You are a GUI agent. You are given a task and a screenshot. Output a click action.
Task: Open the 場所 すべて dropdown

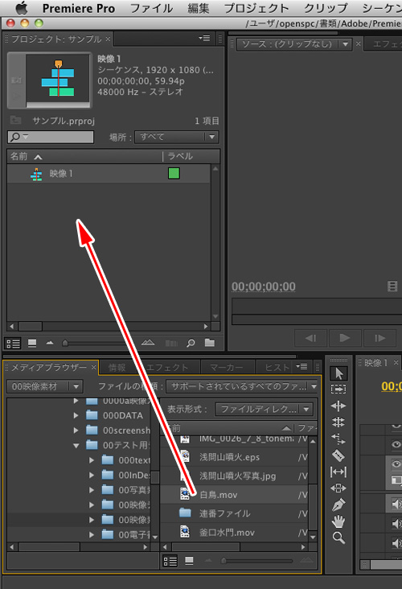click(x=176, y=137)
